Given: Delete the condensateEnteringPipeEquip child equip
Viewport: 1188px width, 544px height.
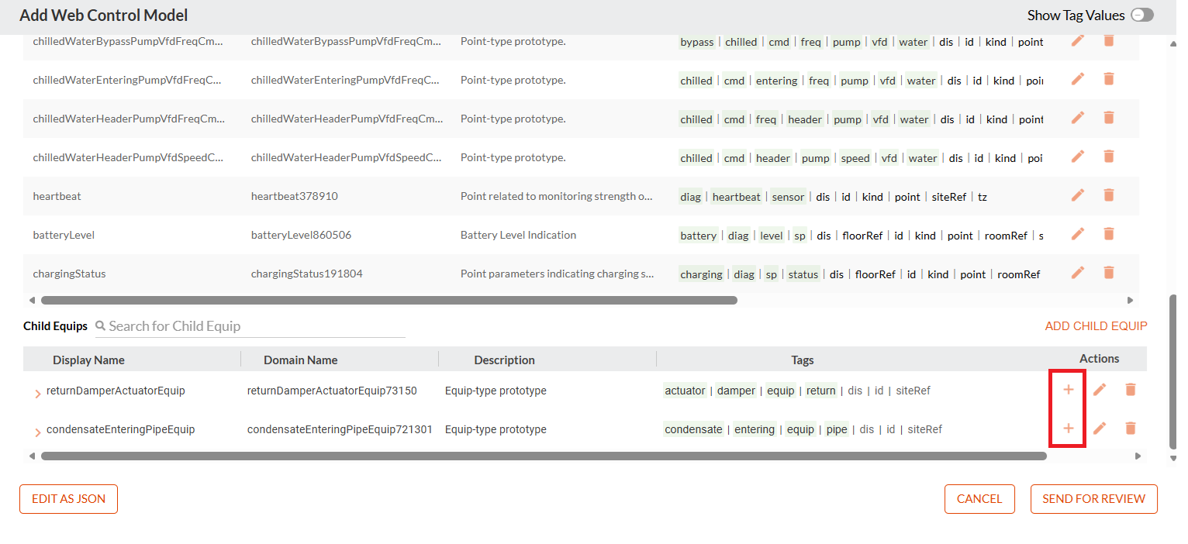Looking at the screenshot, I should [1131, 428].
